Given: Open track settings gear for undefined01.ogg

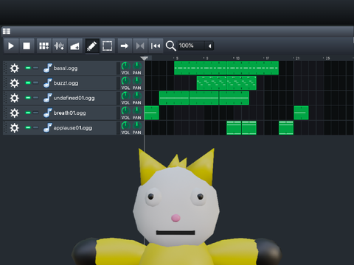Looking at the screenshot, I should pos(15,98).
